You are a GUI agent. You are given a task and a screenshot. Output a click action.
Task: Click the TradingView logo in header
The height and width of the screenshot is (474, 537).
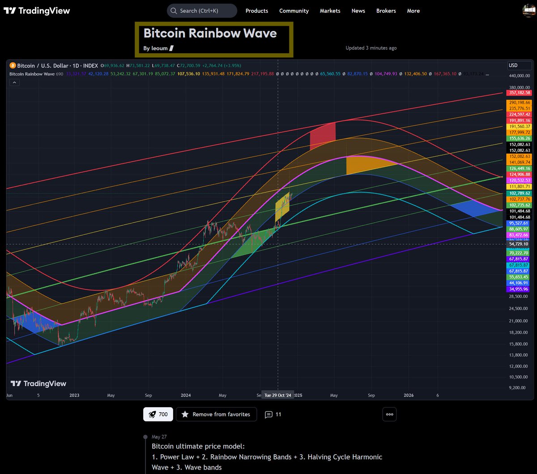tap(37, 11)
